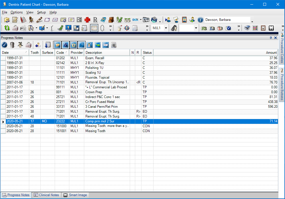Viewport: 285px width, 199px height.
Task: Click the dollar bill billing icon
Action: [x=119, y=20]
